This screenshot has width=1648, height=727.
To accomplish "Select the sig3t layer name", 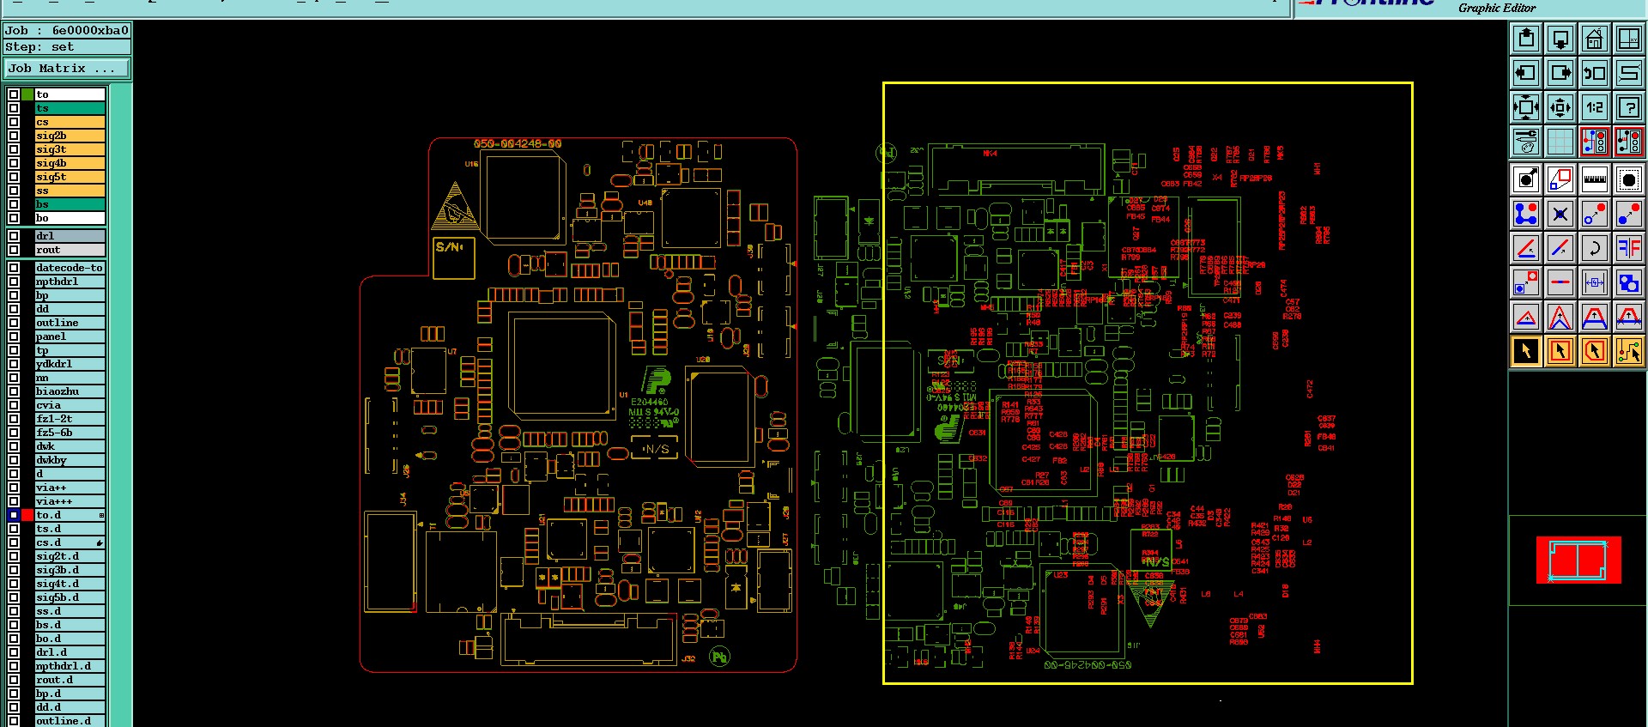I will [70, 149].
